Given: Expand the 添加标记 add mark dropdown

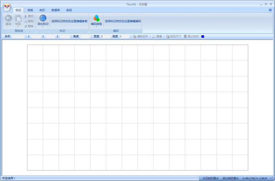Looking at the screenshot, I should coord(43,27).
